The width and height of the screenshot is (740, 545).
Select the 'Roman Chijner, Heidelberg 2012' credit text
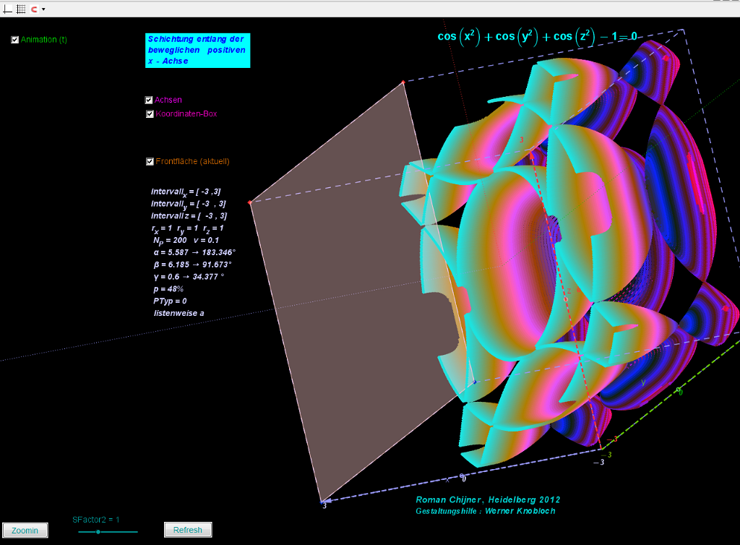pos(488,499)
